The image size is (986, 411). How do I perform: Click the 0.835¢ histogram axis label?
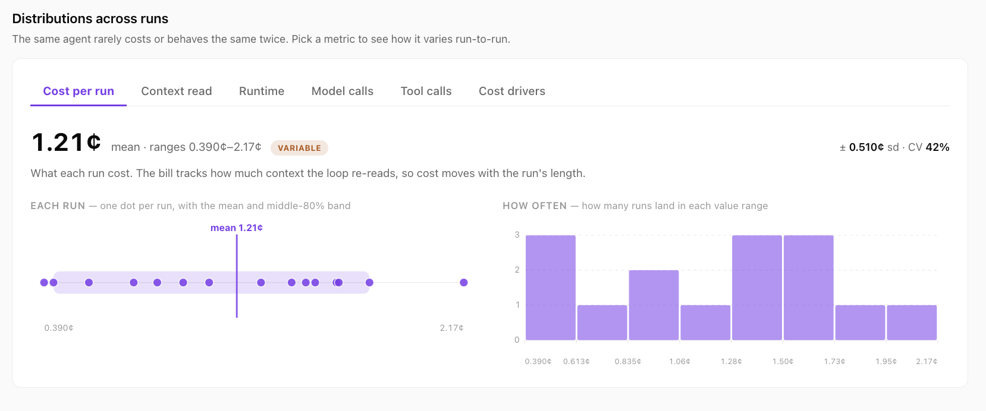click(628, 361)
